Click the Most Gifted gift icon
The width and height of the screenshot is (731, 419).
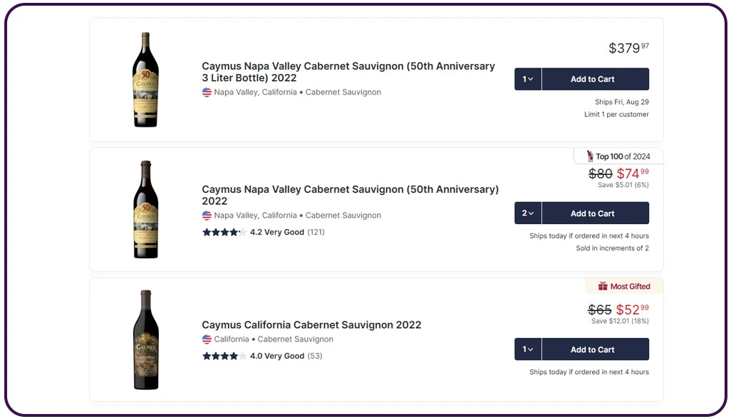point(603,286)
